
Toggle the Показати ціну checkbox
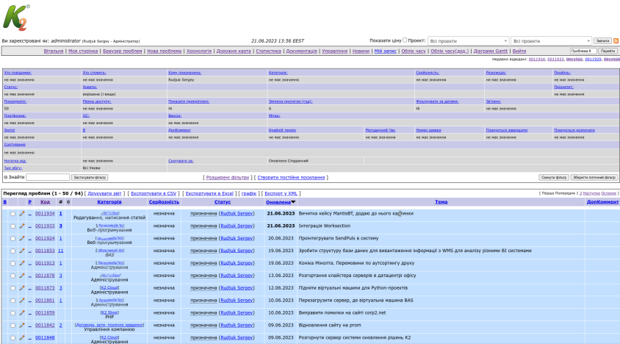(405, 40)
